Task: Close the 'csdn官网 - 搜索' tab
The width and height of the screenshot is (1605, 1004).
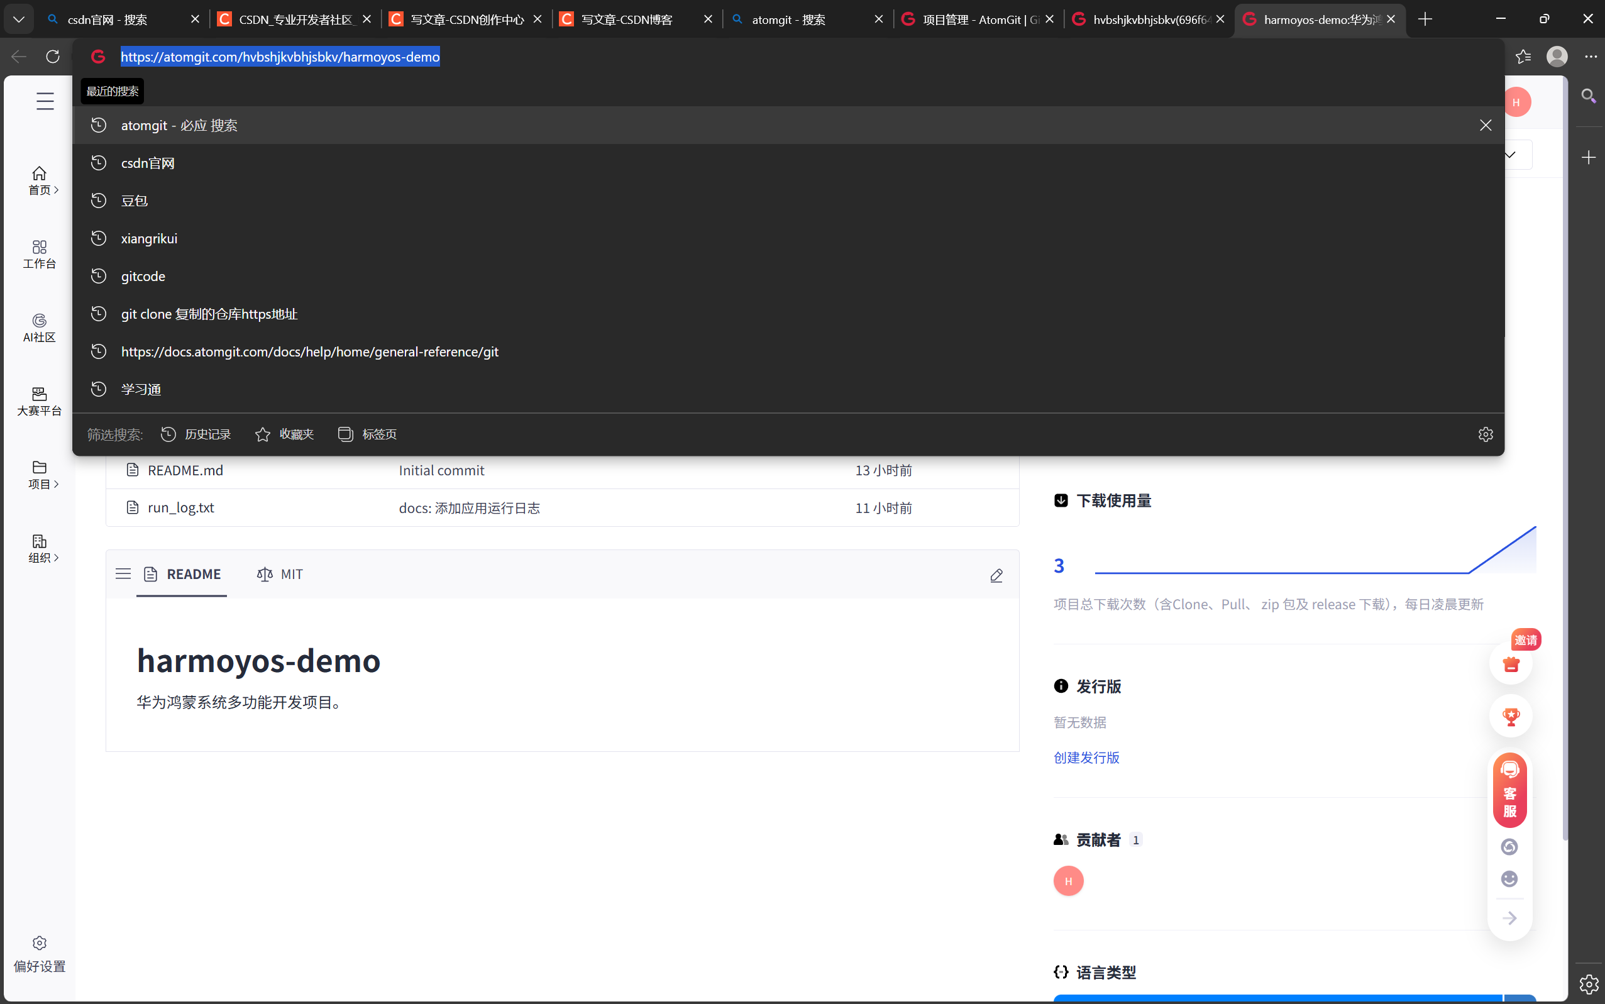Action: click(196, 19)
